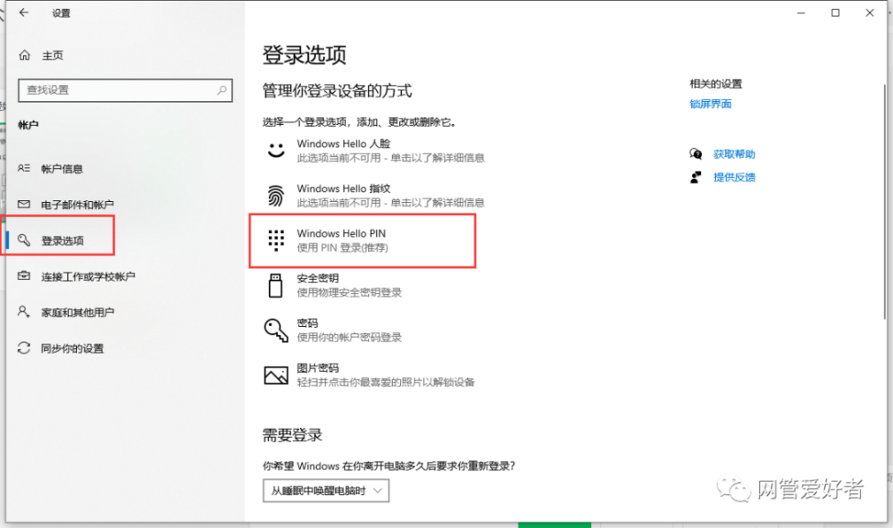Click the home icon beside 主页
893x528 pixels.
pyautogui.click(x=24, y=55)
